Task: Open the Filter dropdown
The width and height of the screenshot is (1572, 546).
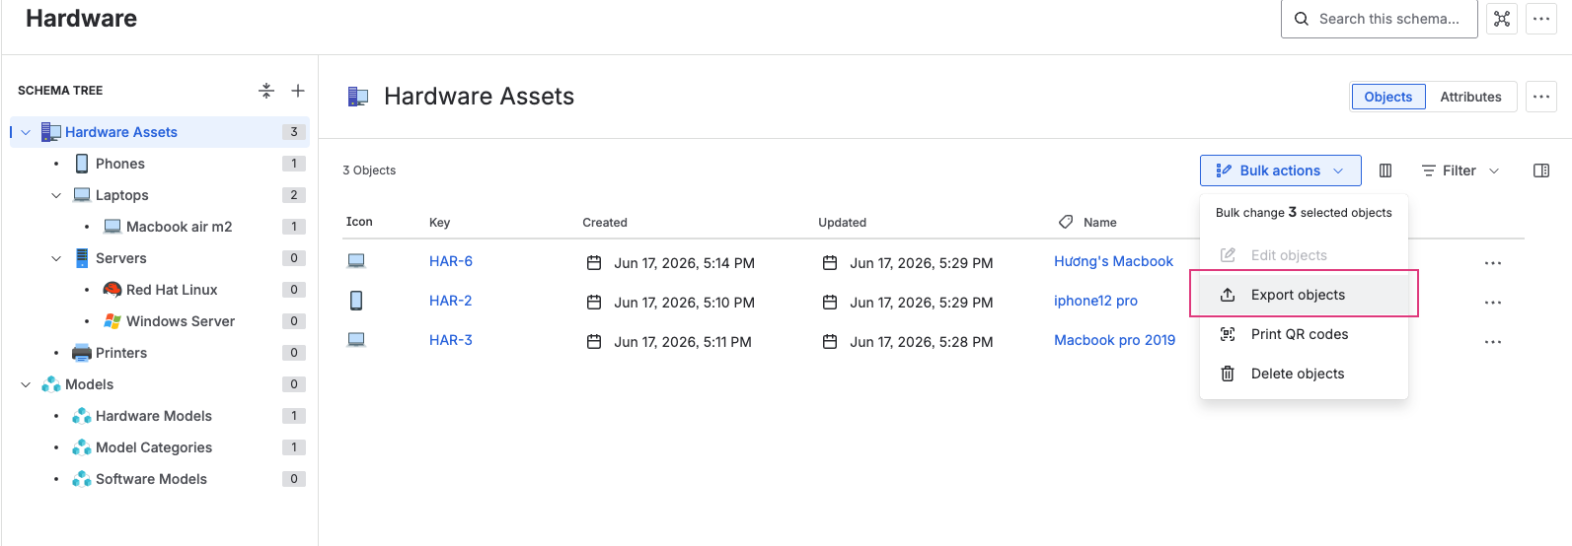Action: pyautogui.click(x=1460, y=171)
